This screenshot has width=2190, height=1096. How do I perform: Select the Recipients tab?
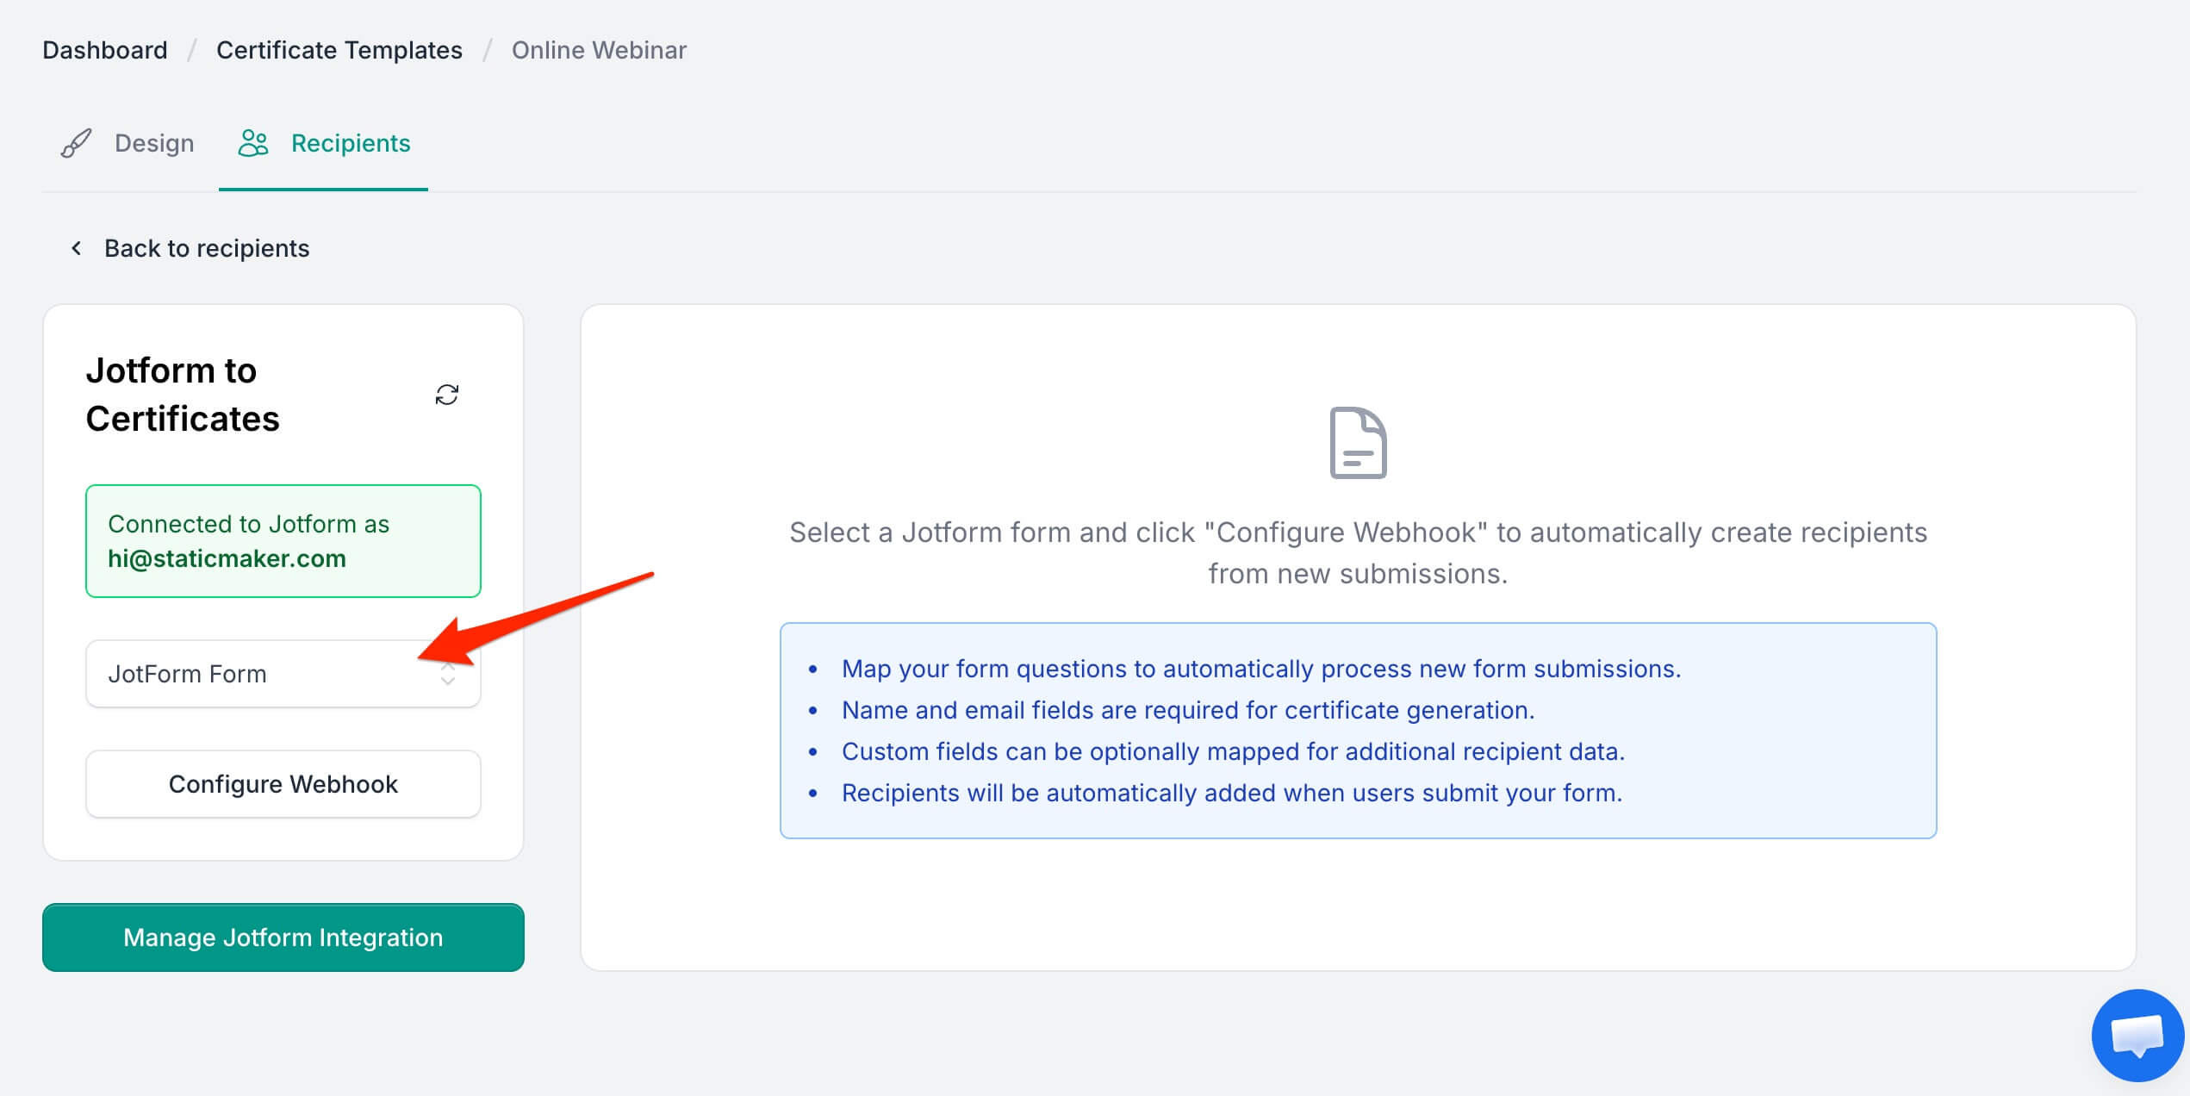(324, 143)
